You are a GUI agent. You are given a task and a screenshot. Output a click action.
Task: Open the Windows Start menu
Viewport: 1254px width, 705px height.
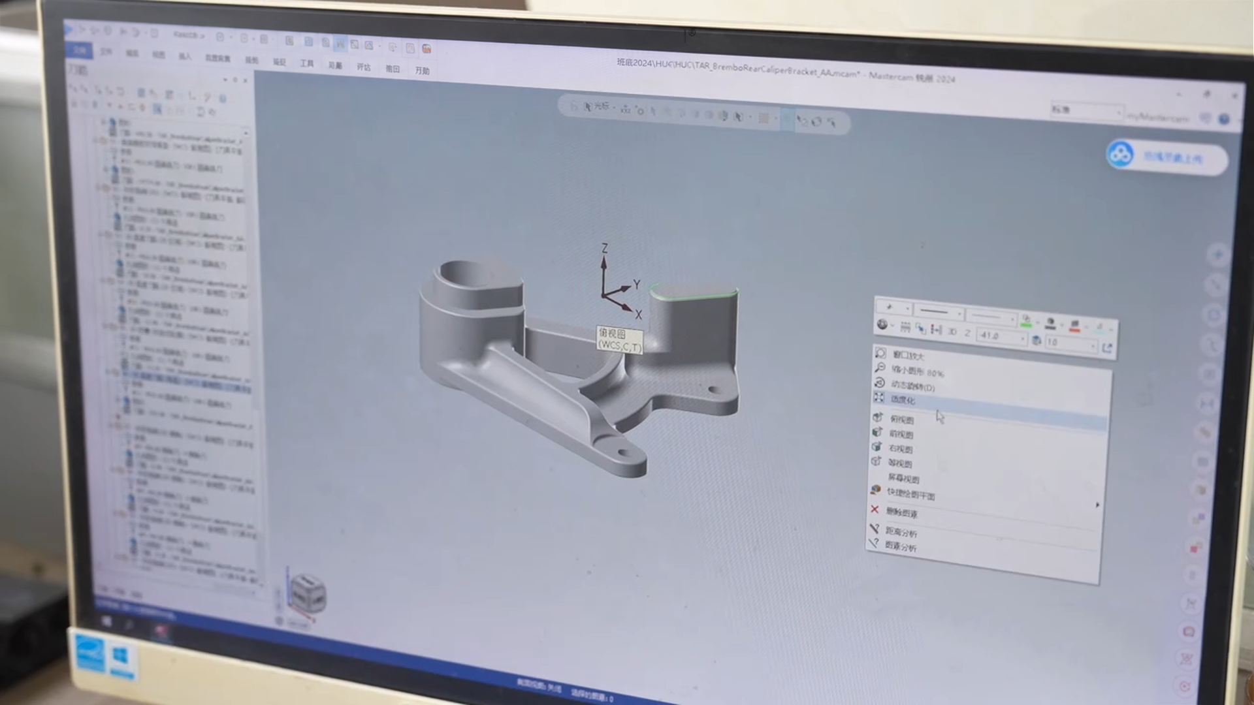pyautogui.click(x=106, y=620)
